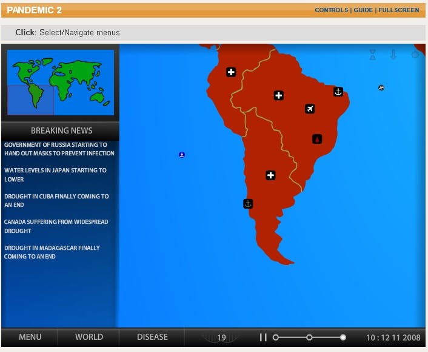This screenshot has height=352, width=428.
Task: Click the date display 10 : 12 11 2008
Action: (393, 337)
